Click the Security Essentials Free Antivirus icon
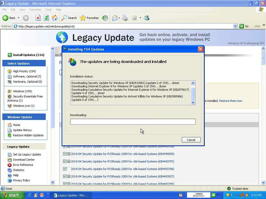Screen dimensions: 266x199 [x=10, y=96]
